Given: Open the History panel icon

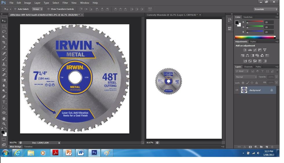Looking at the screenshot, I should click(230, 20).
